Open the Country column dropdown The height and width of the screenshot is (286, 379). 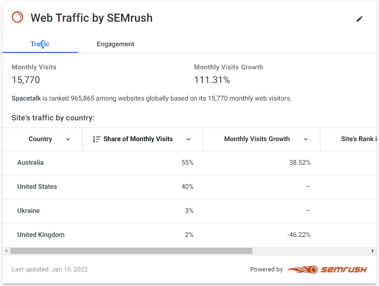(x=68, y=139)
